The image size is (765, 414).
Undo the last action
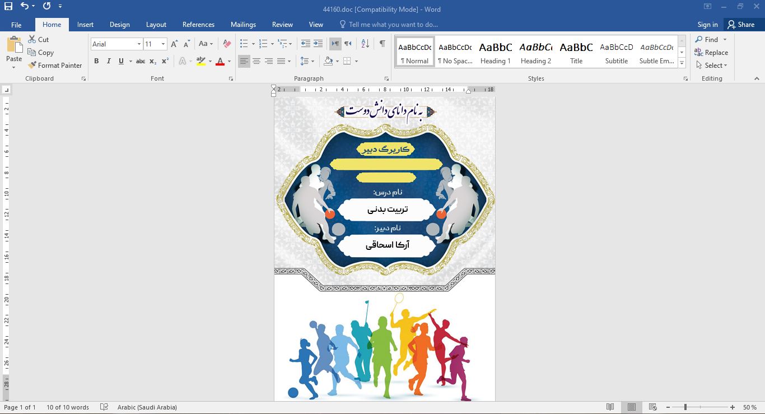coord(25,6)
